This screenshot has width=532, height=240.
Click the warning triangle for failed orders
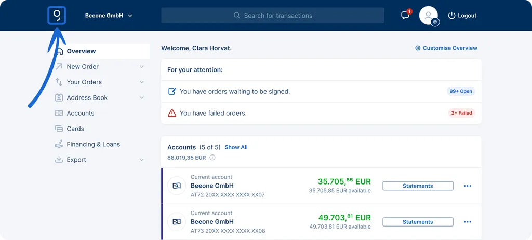(172, 113)
